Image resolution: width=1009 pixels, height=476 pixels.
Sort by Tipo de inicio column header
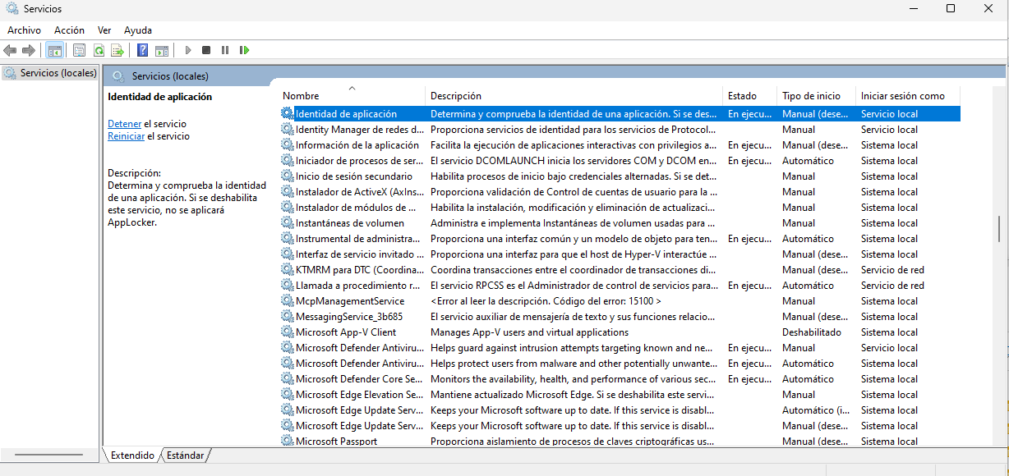(x=811, y=96)
